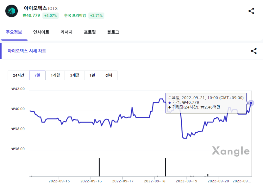
Task: Share the IOTX page via top share icon
Action: pos(251,11)
